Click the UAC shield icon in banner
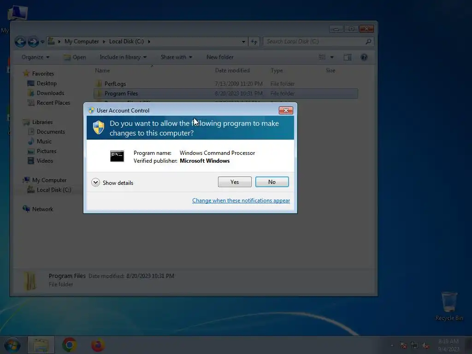The width and height of the screenshot is (472, 354). pyautogui.click(x=99, y=128)
